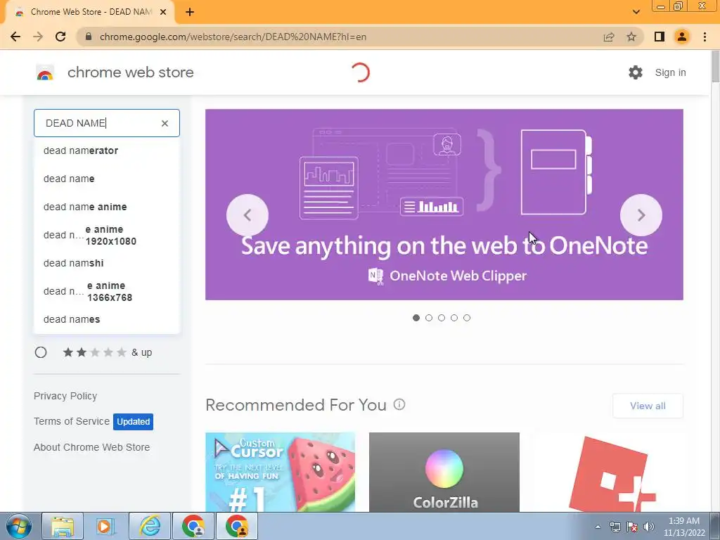This screenshot has height=540, width=720.
Task: Pick the anime 1920x1080 suggestion
Action: [x=107, y=235]
